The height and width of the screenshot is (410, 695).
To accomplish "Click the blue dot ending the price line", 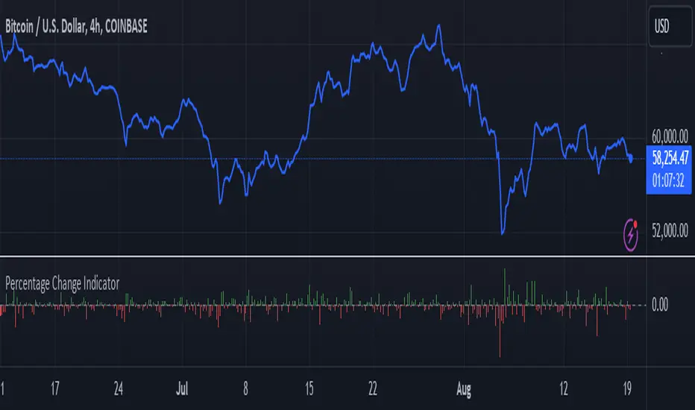I will click(x=632, y=159).
